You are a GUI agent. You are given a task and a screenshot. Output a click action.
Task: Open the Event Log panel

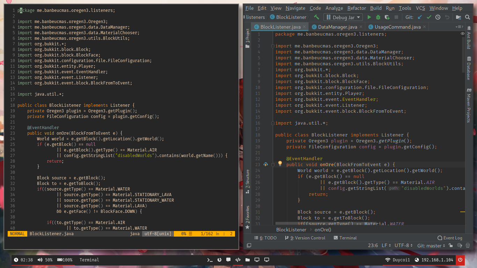(x=449, y=238)
